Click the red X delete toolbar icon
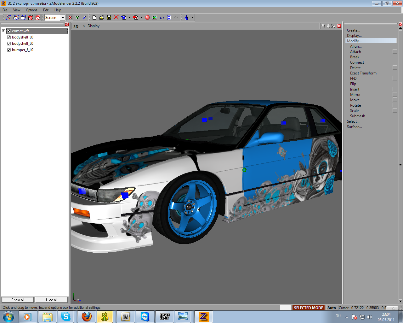Image resolution: width=403 pixels, height=323 pixels. (116, 18)
